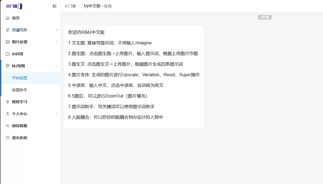The height and width of the screenshot is (184, 323).
Task: Expand the 个人中心 submenu arrow
Action: pos(57,114)
